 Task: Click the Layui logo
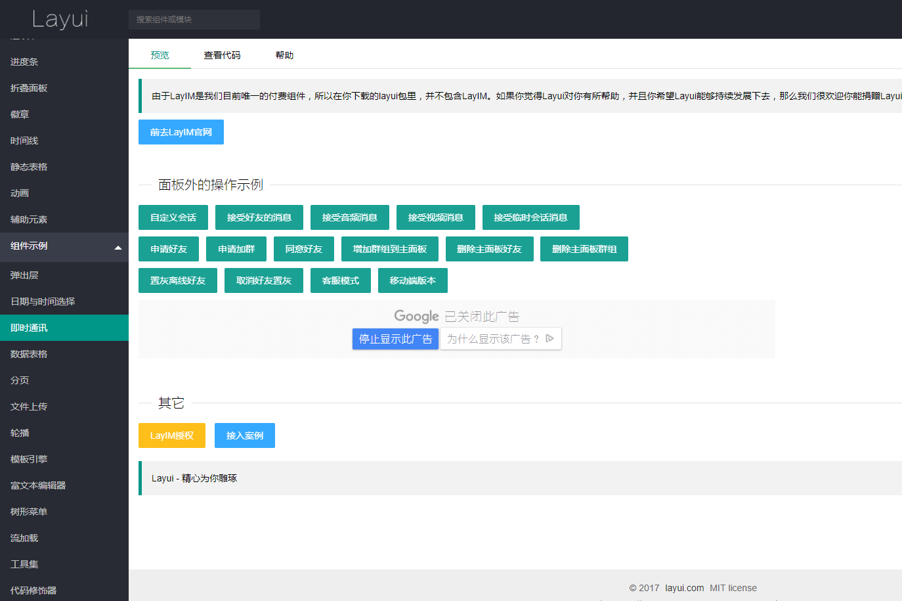point(60,19)
